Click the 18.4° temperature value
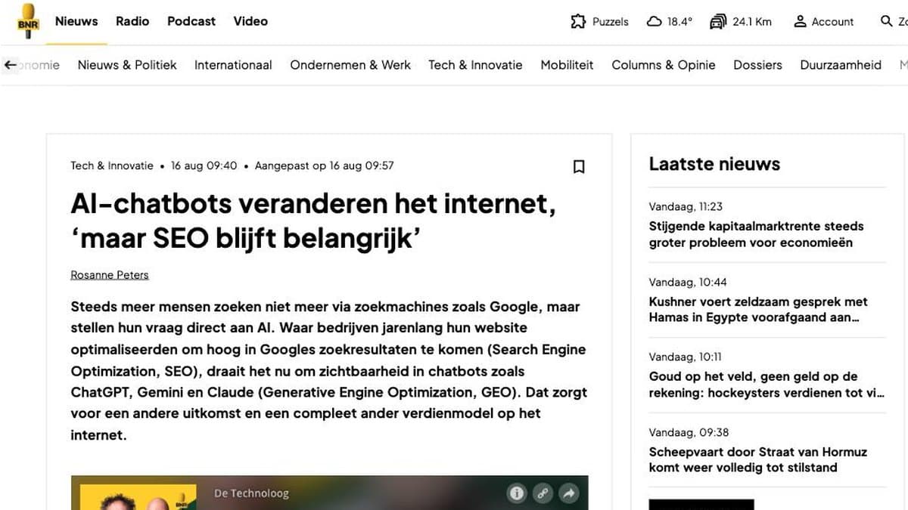The height and width of the screenshot is (510, 908). (679, 22)
